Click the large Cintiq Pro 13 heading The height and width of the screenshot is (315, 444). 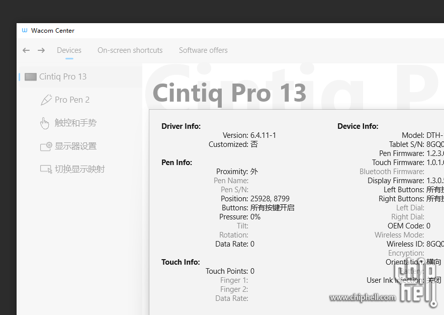229,93
